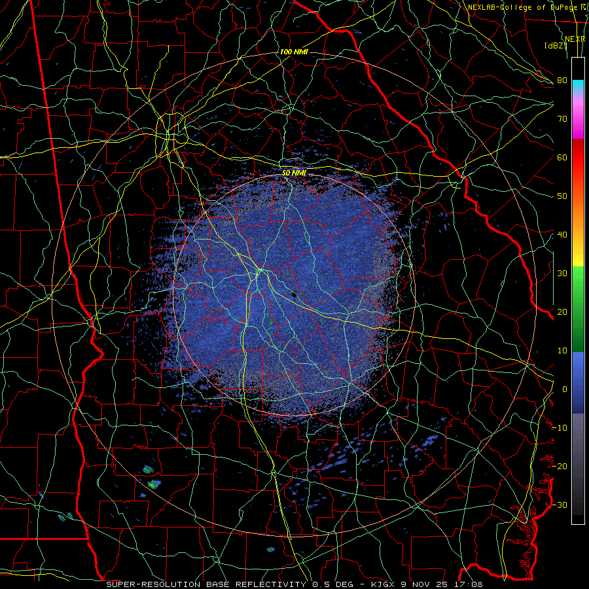This screenshot has width=589, height=589.
Task: Click the black radar site dot at center
Action: tap(294, 295)
